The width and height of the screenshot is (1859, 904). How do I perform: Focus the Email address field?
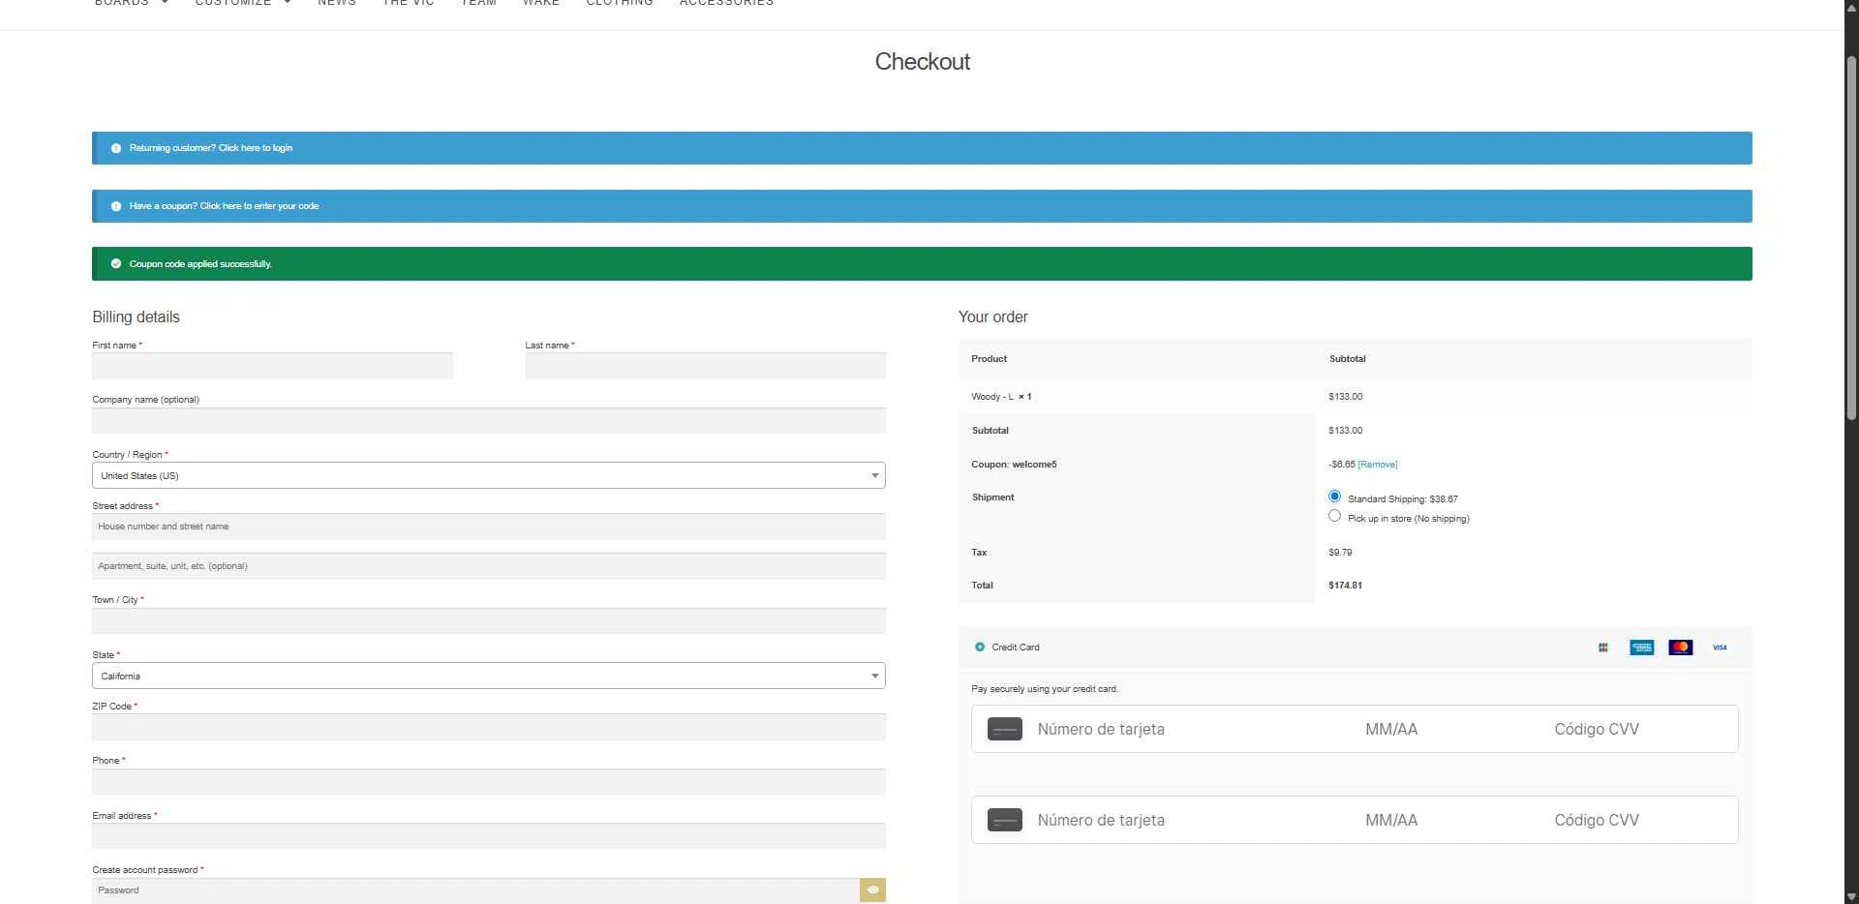489,836
